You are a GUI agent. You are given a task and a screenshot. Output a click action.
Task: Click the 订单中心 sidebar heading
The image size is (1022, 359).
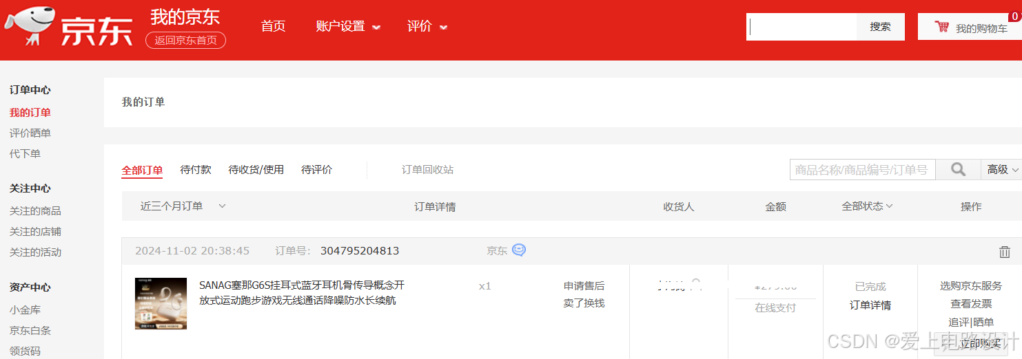pyautogui.click(x=30, y=89)
